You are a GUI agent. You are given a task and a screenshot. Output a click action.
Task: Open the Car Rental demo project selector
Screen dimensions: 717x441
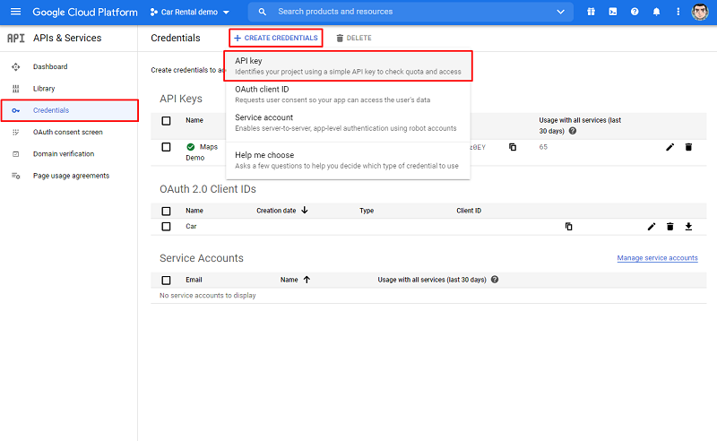coord(190,12)
